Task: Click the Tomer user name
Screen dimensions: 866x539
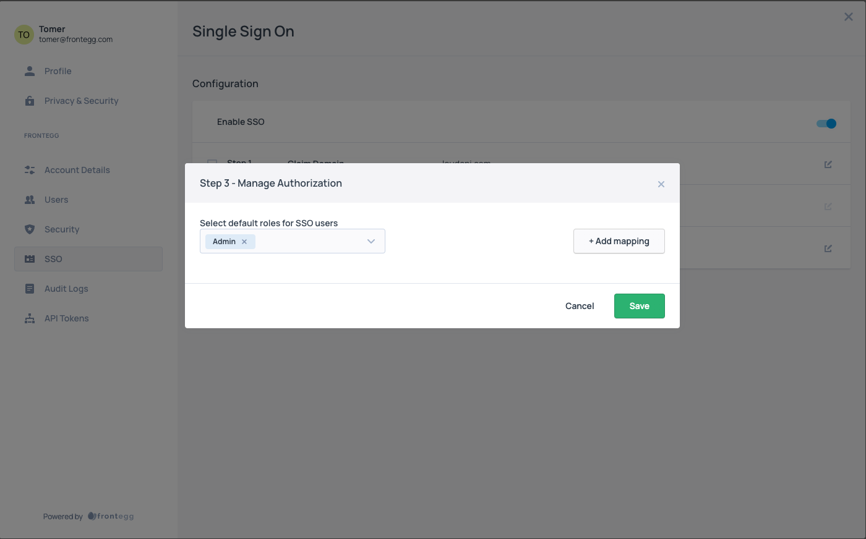Action: coord(52,29)
